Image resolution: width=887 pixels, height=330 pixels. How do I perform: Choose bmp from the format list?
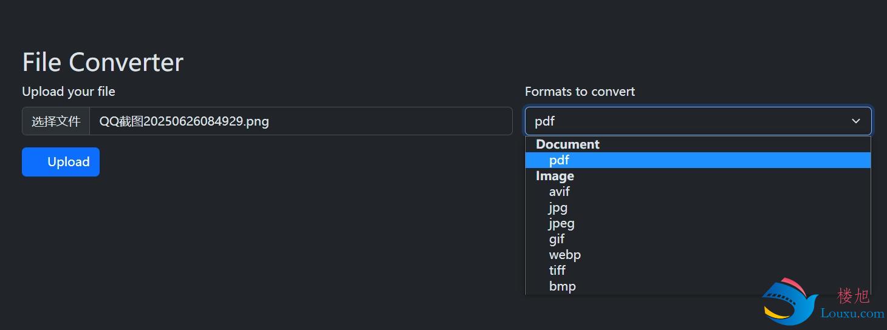pyautogui.click(x=698, y=286)
